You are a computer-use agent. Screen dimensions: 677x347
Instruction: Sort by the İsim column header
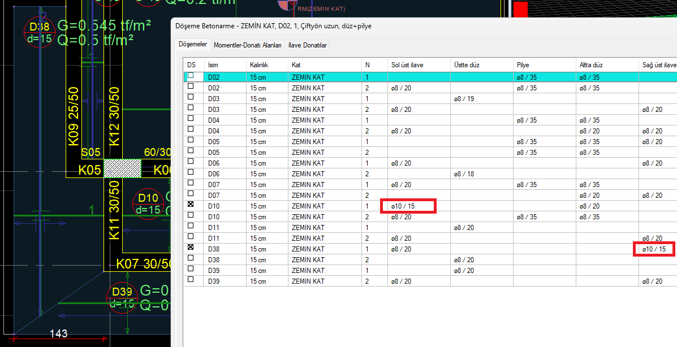coord(225,65)
